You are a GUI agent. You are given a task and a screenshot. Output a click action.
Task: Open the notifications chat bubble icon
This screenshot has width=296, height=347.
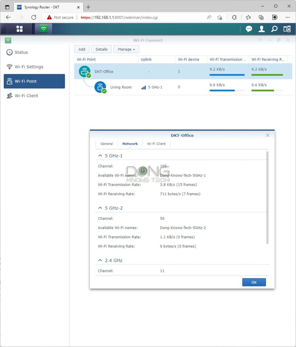[x=249, y=29]
